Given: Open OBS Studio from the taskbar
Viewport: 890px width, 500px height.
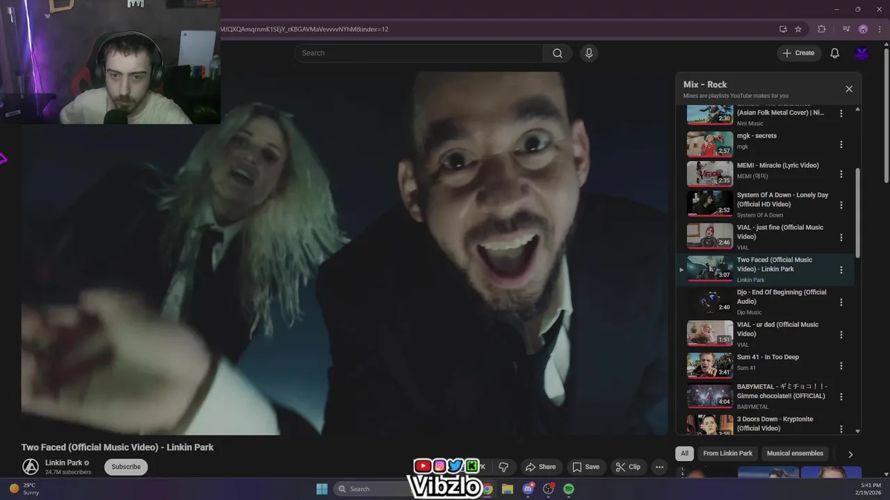Looking at the screenshot, I should [548, 489].
